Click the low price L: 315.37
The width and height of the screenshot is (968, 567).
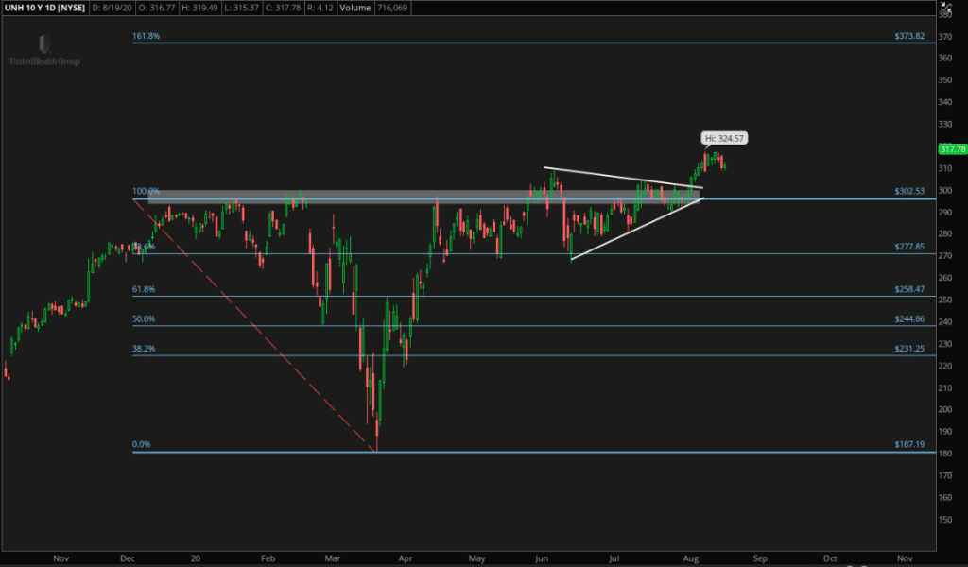241,8
